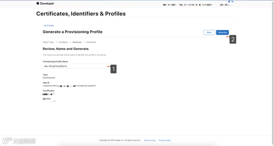274x146 pixels.
Task: Jump to the Download step
Action: (x=91, y=42)
